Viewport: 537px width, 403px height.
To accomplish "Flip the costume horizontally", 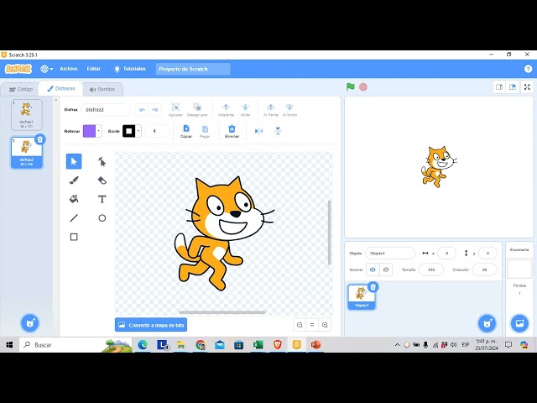I will point(259,131).
